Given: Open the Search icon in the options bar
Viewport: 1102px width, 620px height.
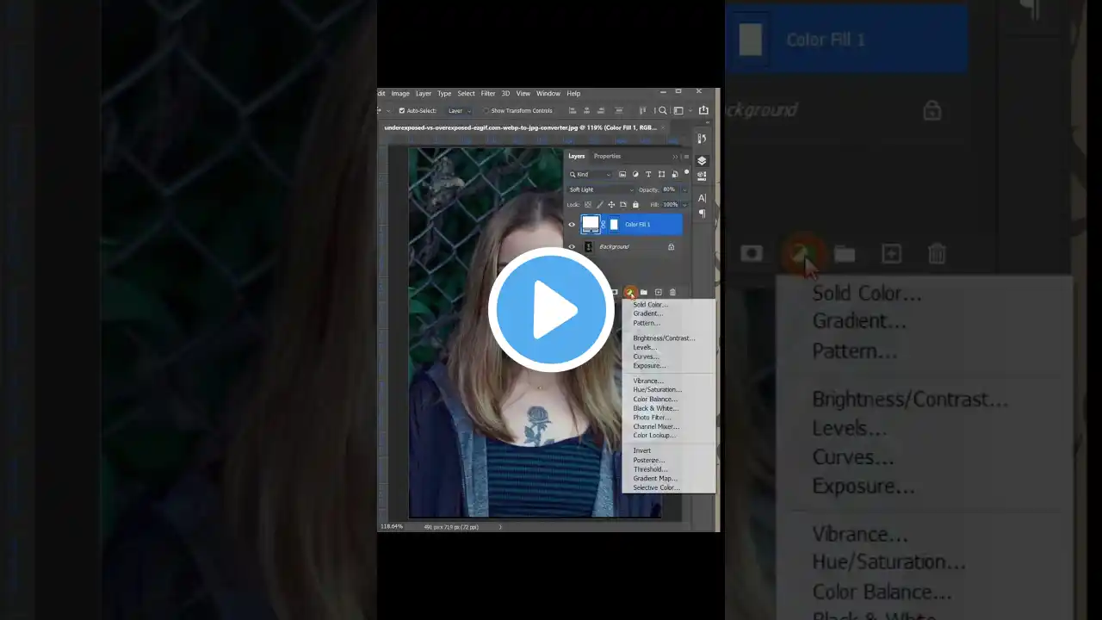Looking at the screenshot, I should (662, 110).
